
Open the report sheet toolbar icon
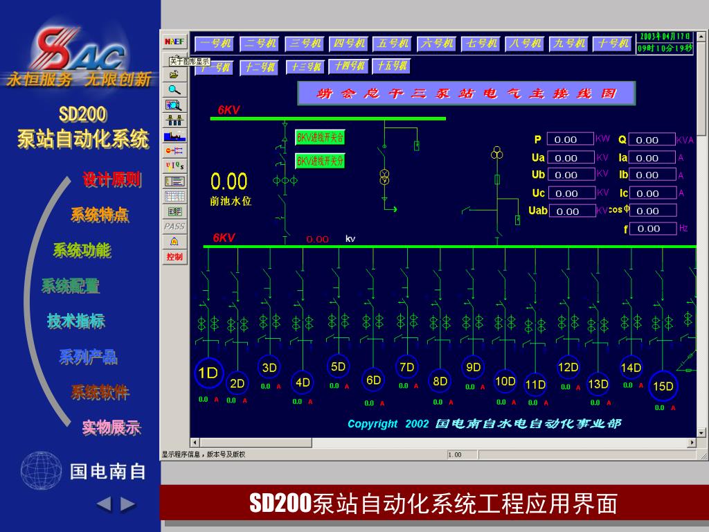click(174, 211)
